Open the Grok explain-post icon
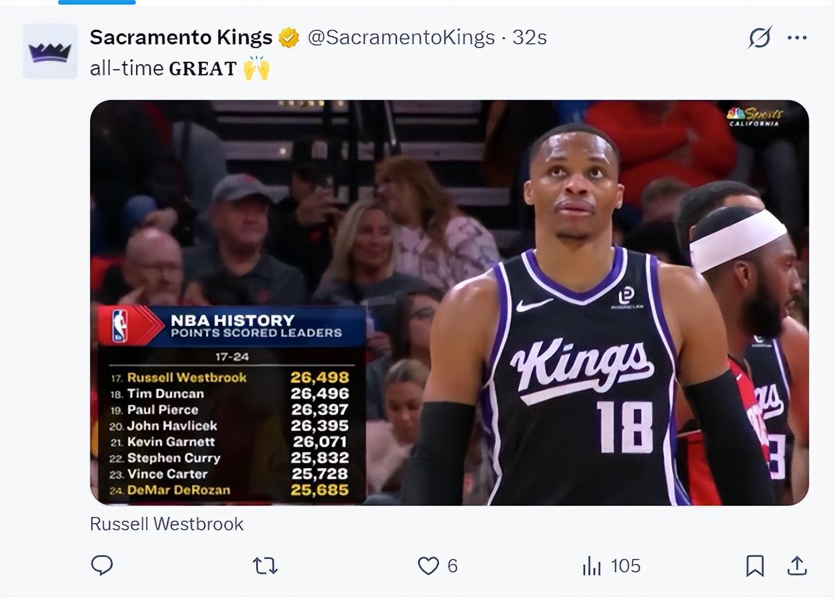 pos(760,38)
